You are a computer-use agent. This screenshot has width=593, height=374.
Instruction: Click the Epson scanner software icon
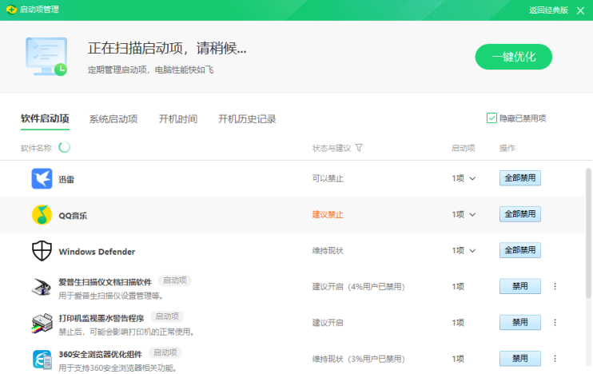42,287
